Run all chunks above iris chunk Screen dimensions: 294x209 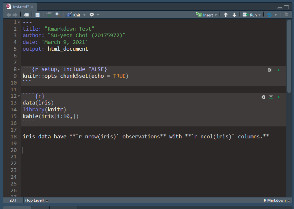pyautogui.click(x=271, y=97)
